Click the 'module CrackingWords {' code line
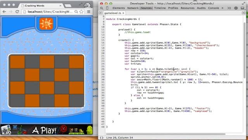The height and width of the screenshot is (140, 248). point(123,19)
